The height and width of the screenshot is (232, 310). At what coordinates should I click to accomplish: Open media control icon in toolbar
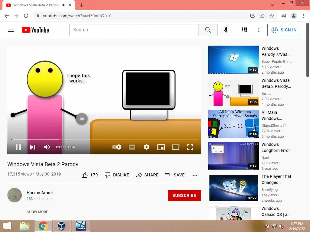click(x=284, y=16)
